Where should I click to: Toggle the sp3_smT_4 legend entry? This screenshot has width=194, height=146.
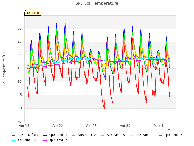[142, 135]
